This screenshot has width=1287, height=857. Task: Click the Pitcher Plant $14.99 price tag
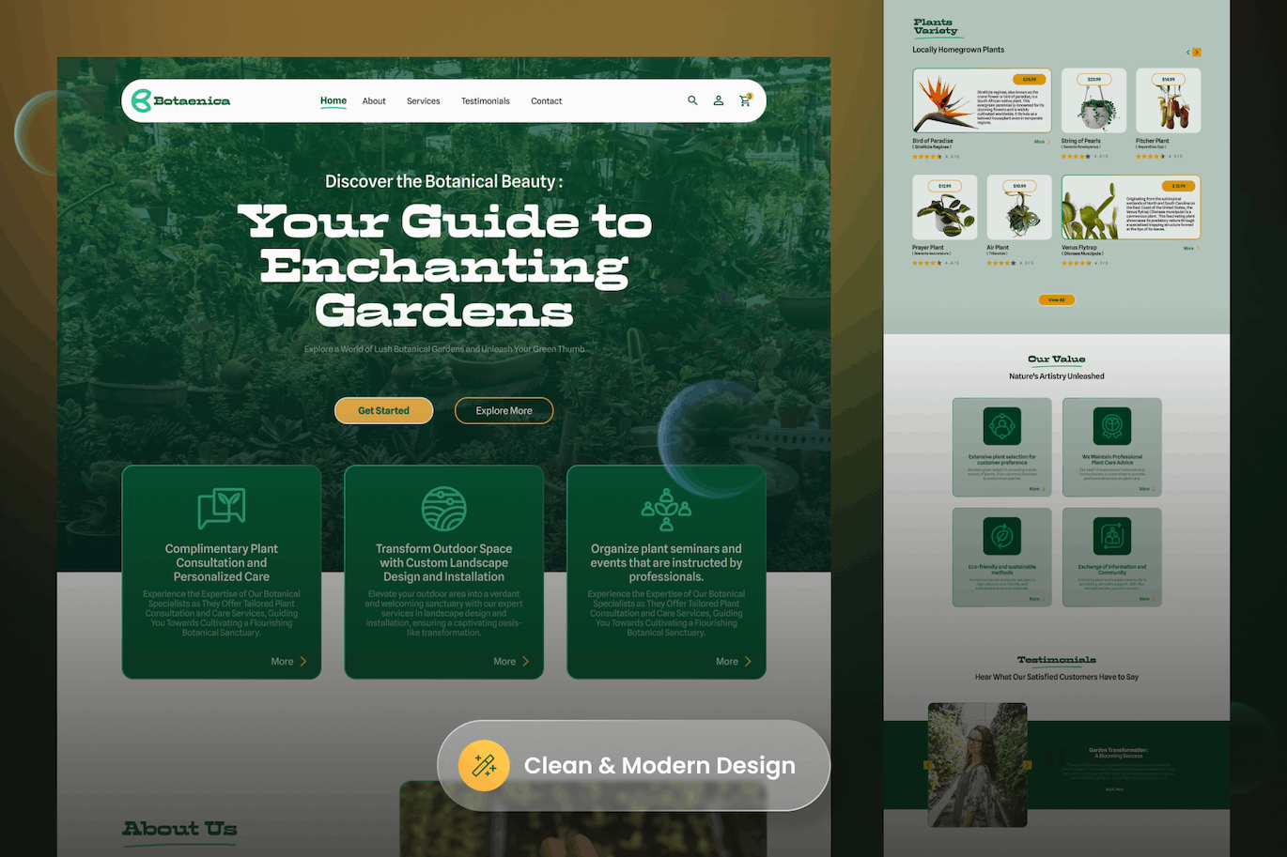pos(1169,80)
